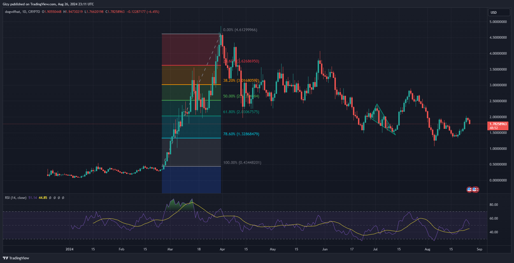Select the 0.00% (4.61299966) Fibonacci label

pyautogui.click(x=240, y=30)
